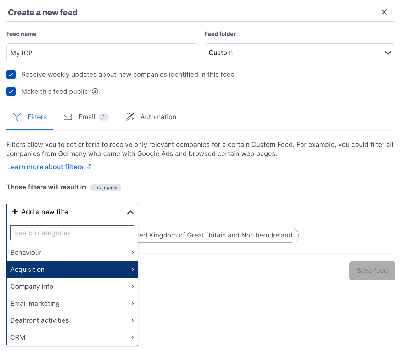
Task: Open the Automation tab
Action: 158,117
